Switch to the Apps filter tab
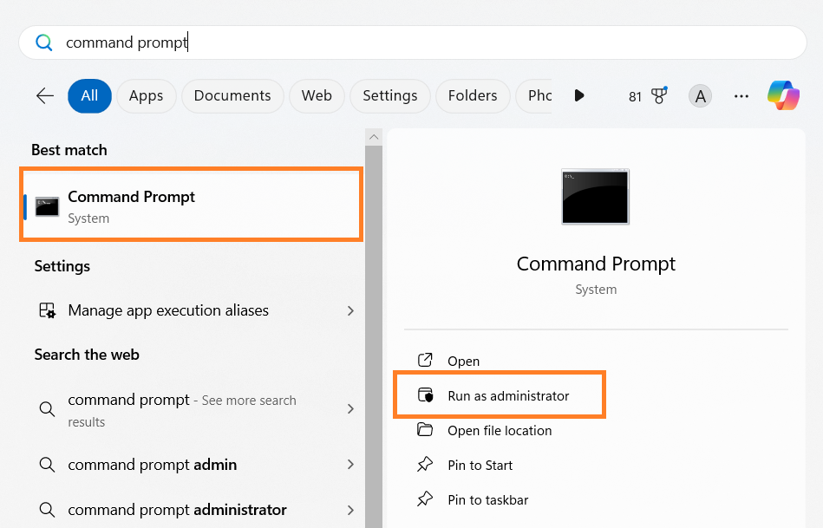Screen dimensions: 823x528 [146, 96]
